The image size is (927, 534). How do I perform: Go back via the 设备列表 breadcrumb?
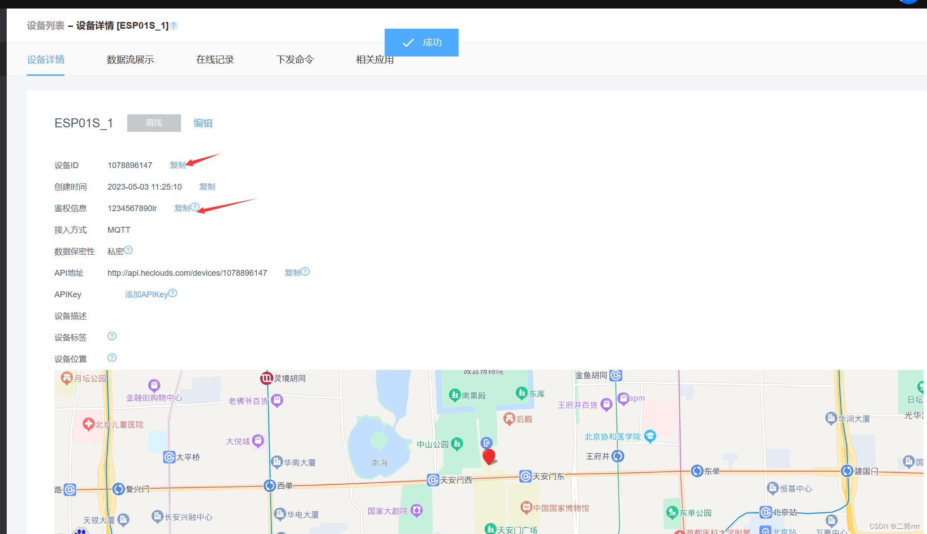point(46,26)
